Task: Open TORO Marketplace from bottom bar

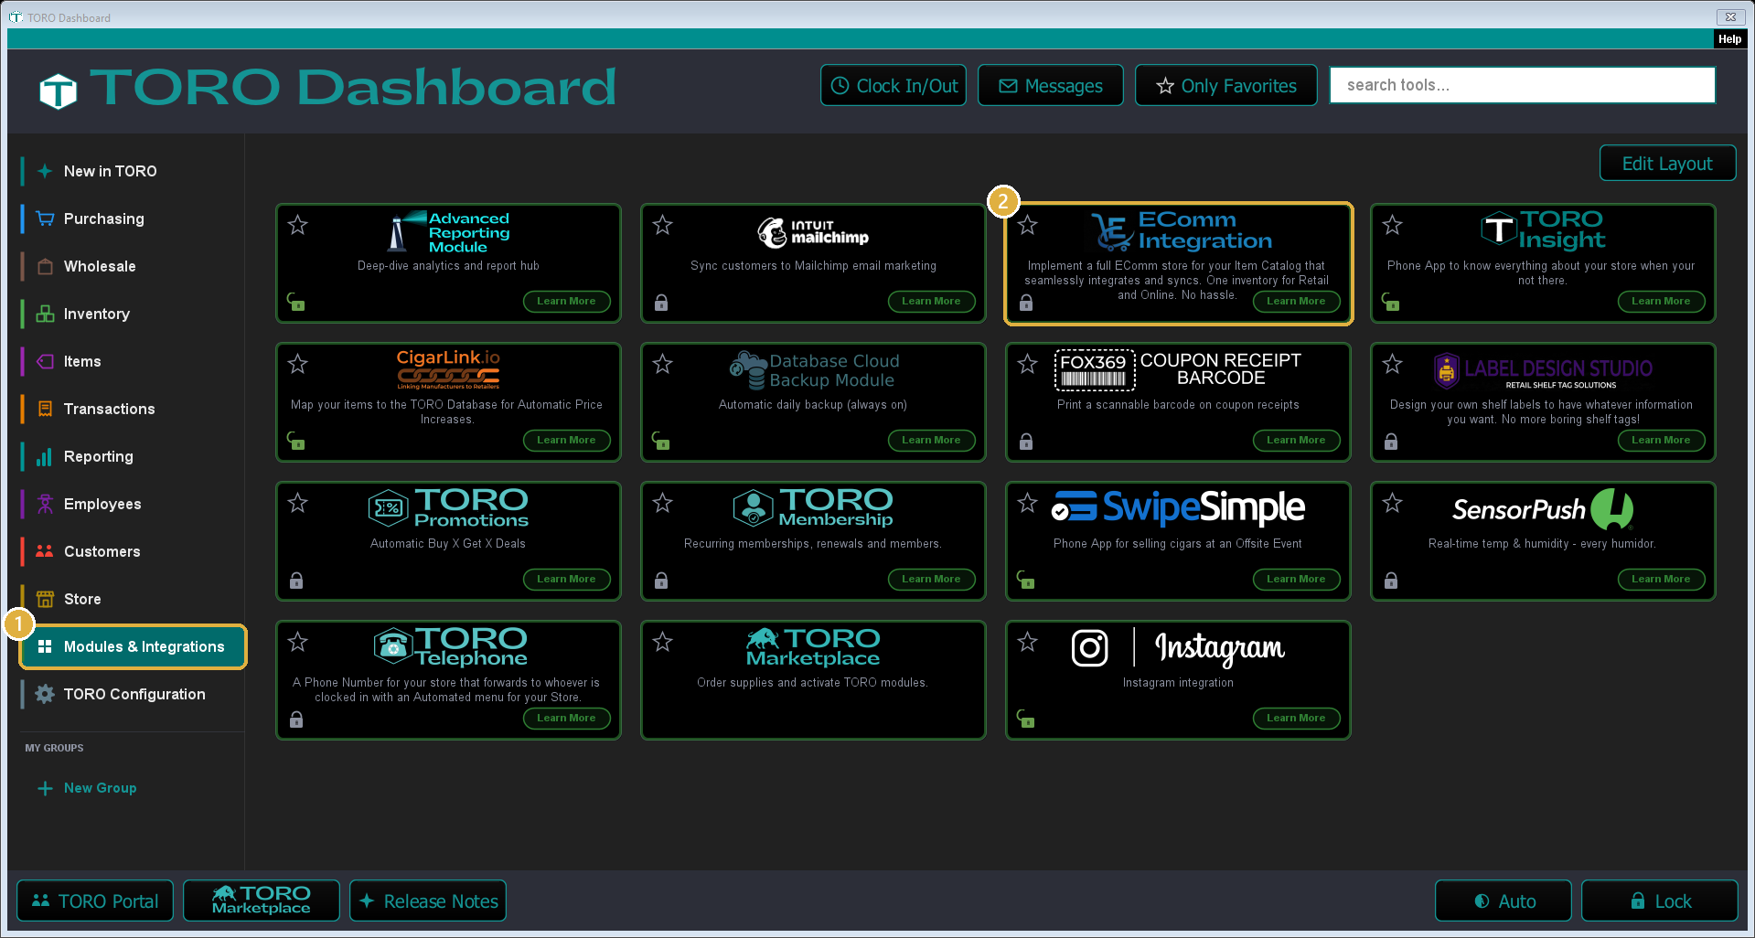Action: (262, 901)
